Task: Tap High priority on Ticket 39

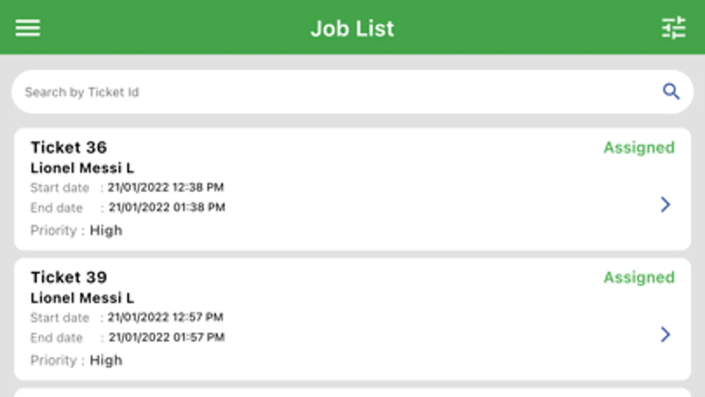Action: coord(106,360)
